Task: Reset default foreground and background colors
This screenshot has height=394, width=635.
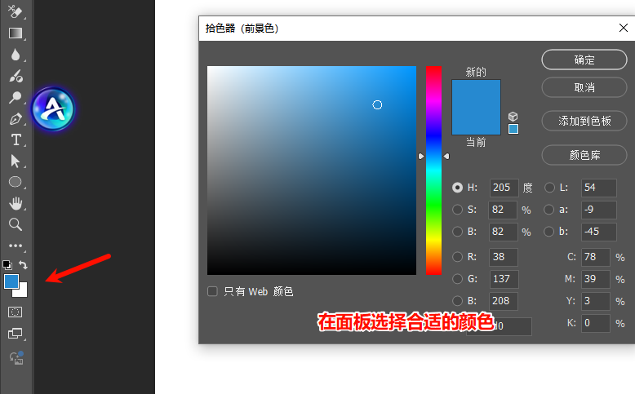Action: coord(7,265)
